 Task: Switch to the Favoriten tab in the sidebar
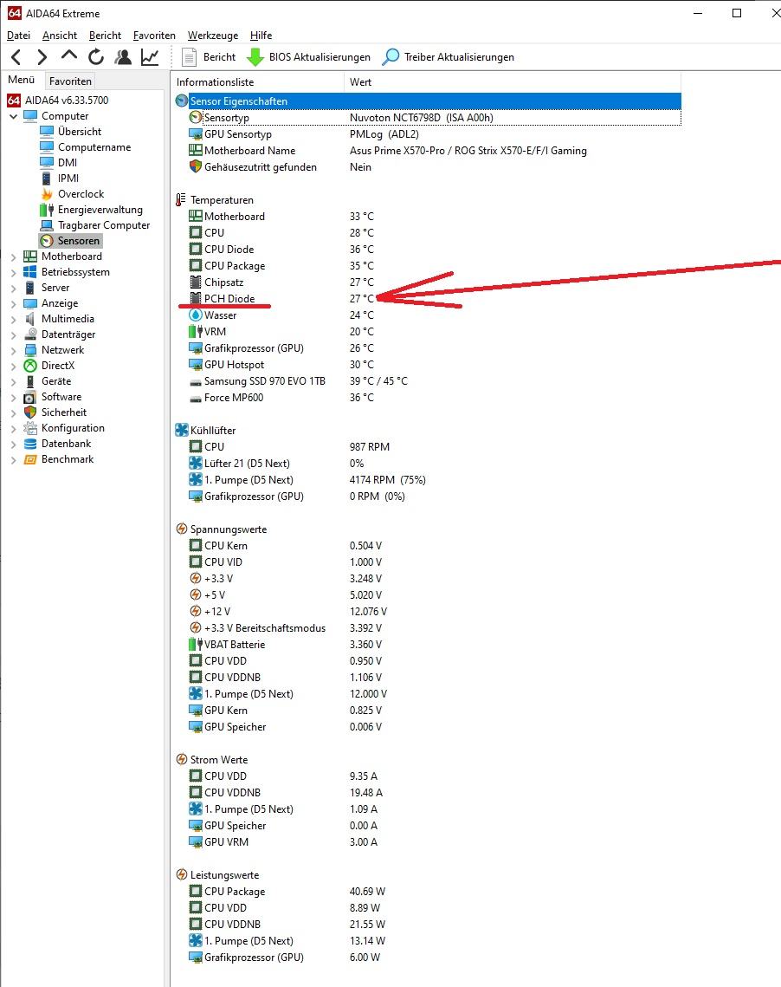[x=70, y=81]
